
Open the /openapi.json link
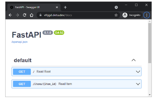pyautogui.click(x=20, y=42)
